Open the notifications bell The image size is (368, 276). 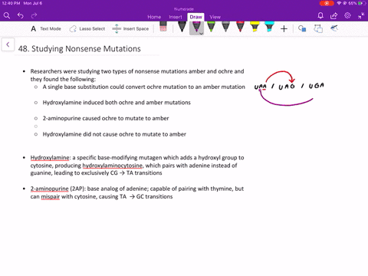click(x=320, y=15)
